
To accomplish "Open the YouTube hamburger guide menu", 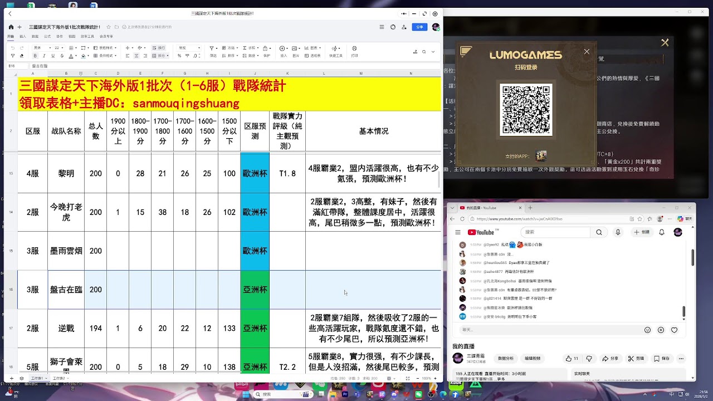I will click(458, 232).
